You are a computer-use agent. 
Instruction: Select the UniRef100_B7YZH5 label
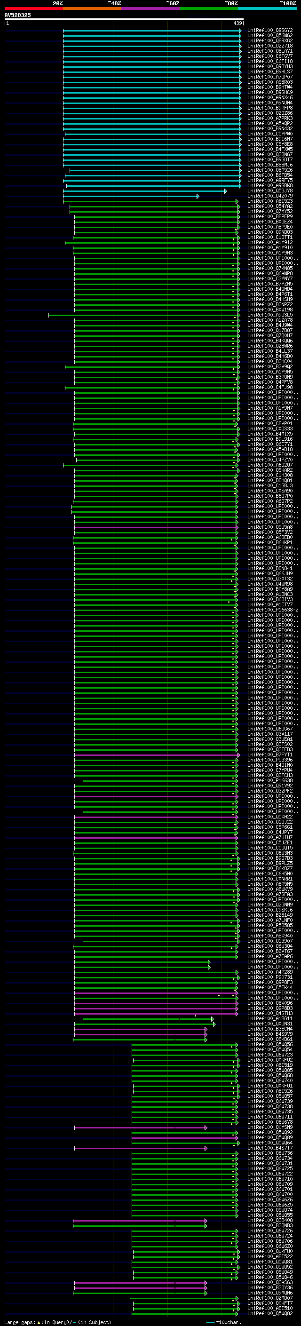pyautogui.click(x=270, y=284)
